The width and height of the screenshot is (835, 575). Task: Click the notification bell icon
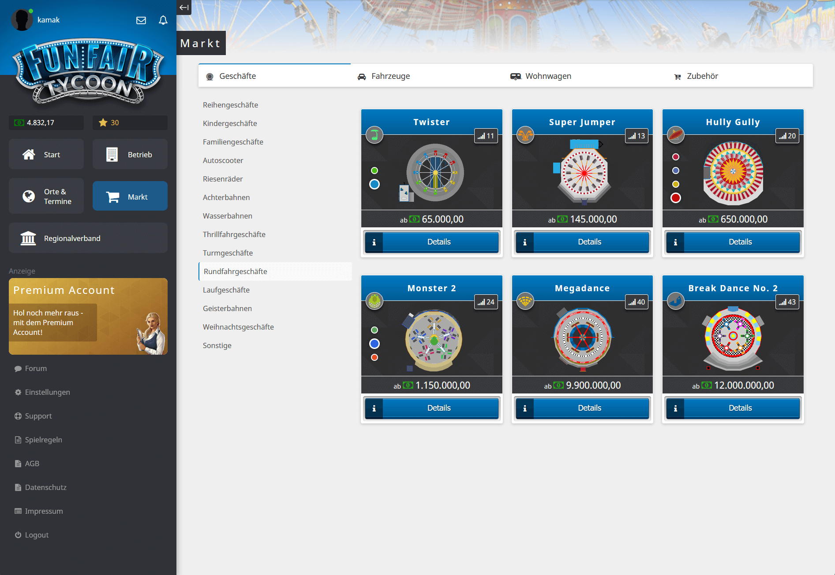[163, 20]
